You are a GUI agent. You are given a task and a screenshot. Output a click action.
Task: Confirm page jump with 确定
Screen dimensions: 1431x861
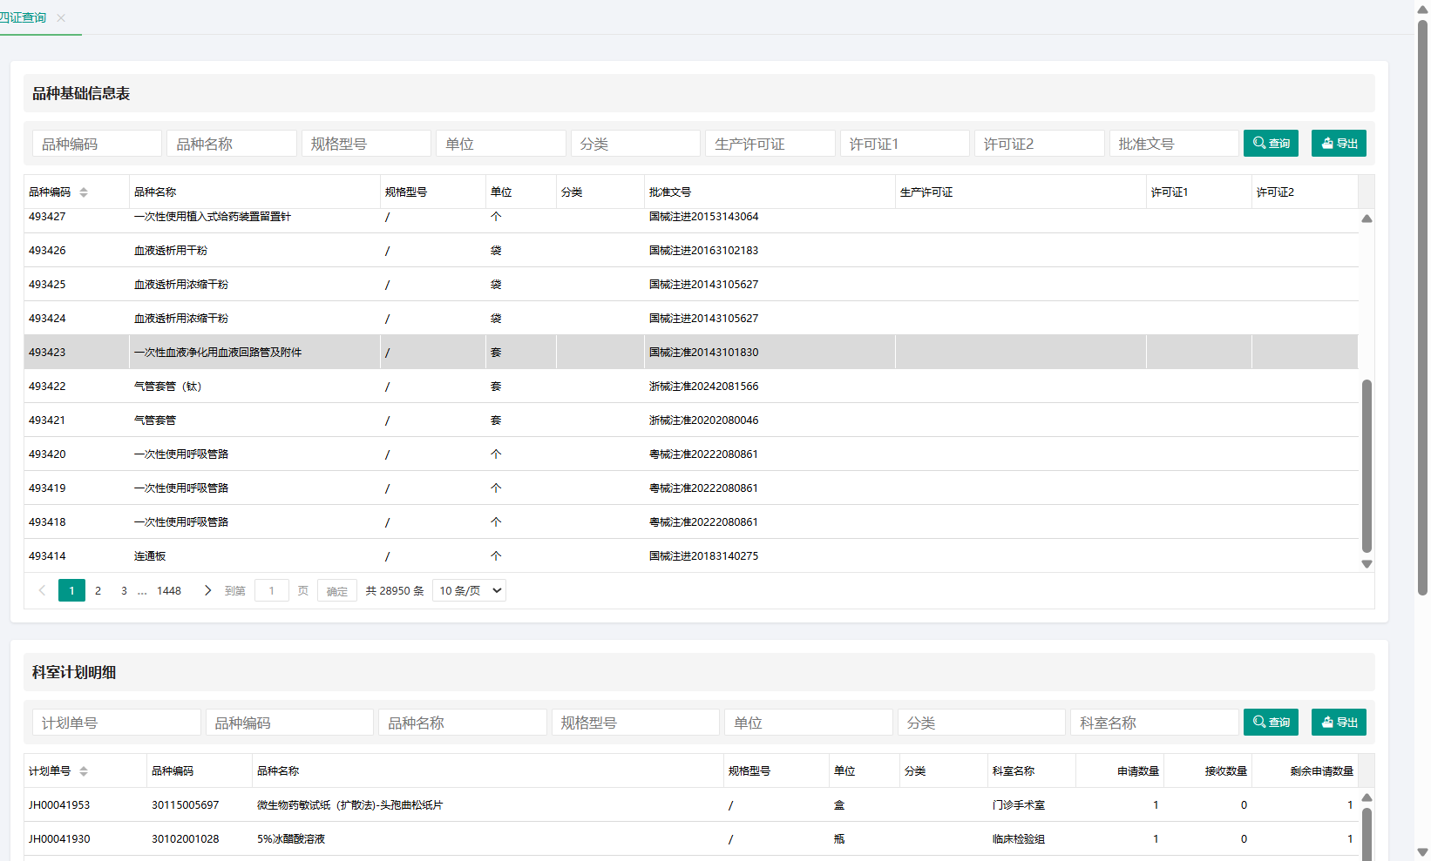coord(337,591)
